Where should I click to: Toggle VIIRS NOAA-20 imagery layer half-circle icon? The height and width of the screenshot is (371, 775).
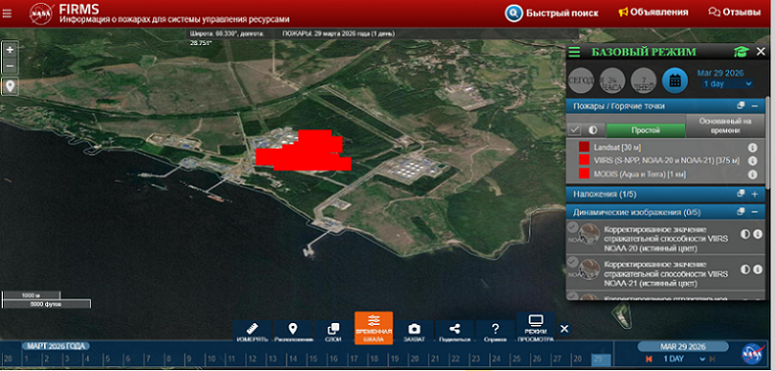coord(745,234)
